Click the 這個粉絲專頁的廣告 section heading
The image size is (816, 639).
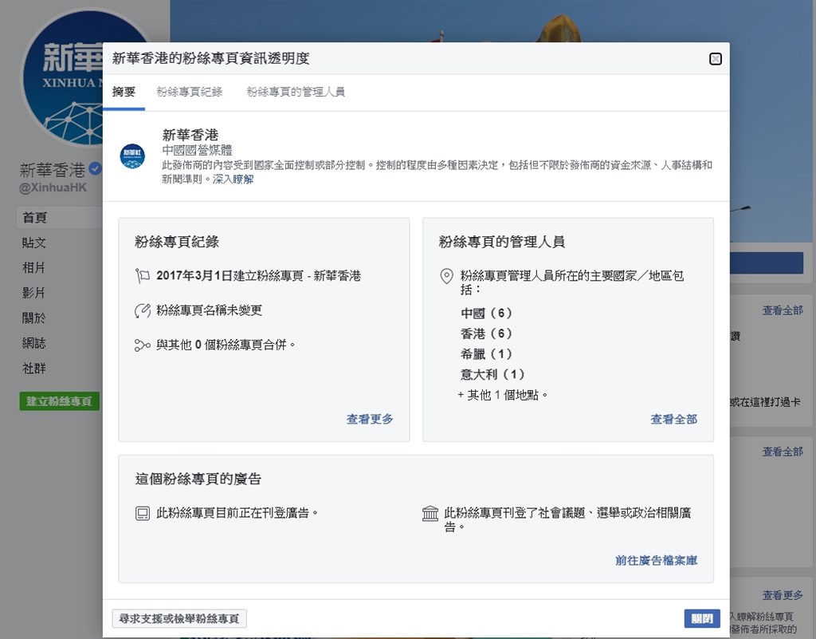pyautogui.click(x=198, y=479)
